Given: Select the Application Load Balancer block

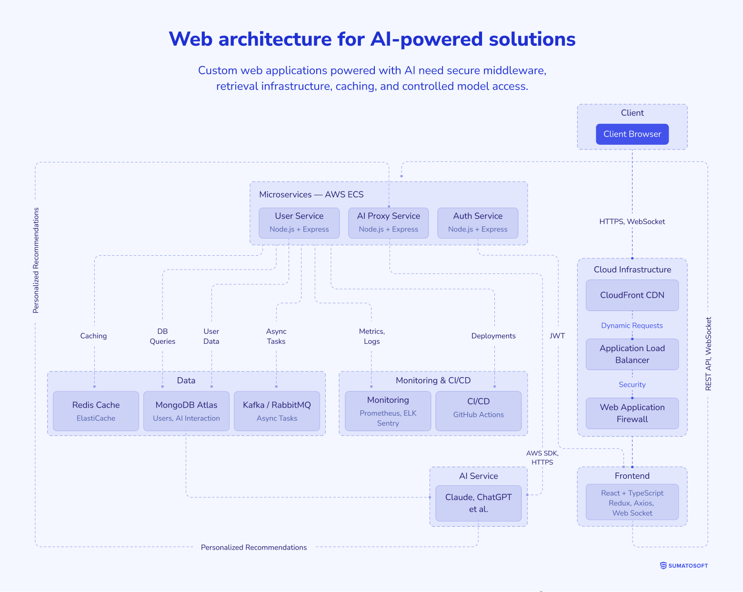Looking at the screenshot, I should pyautogui.click(x=632, y=354).
